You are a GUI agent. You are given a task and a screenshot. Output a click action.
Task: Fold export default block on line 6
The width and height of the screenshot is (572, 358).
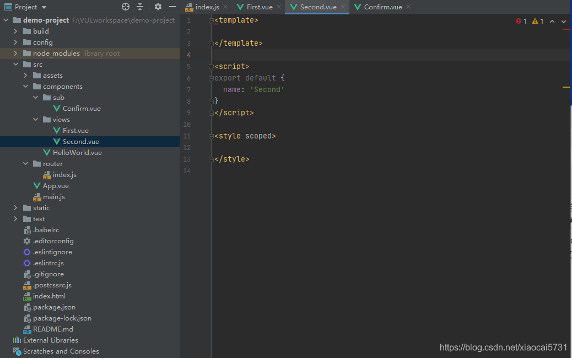tap(211, 78)
